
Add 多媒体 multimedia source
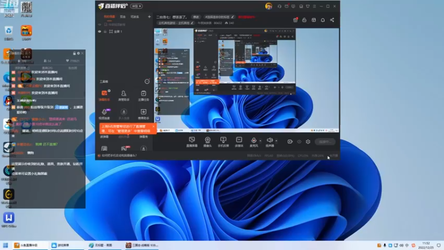coord(239,142)
